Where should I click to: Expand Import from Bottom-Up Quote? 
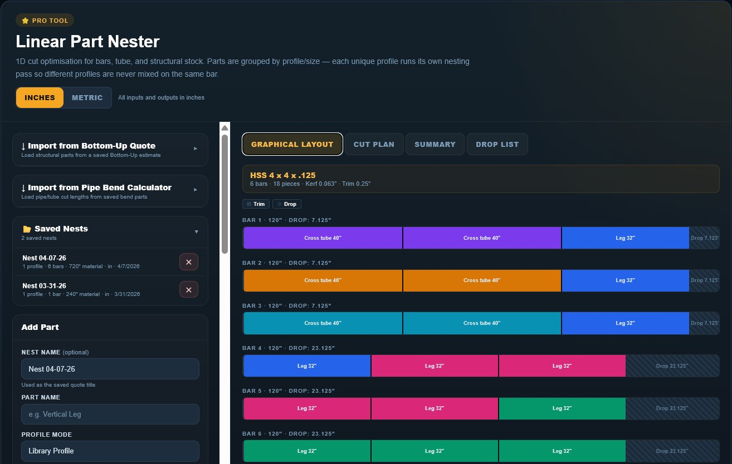[x=110, y=149]
